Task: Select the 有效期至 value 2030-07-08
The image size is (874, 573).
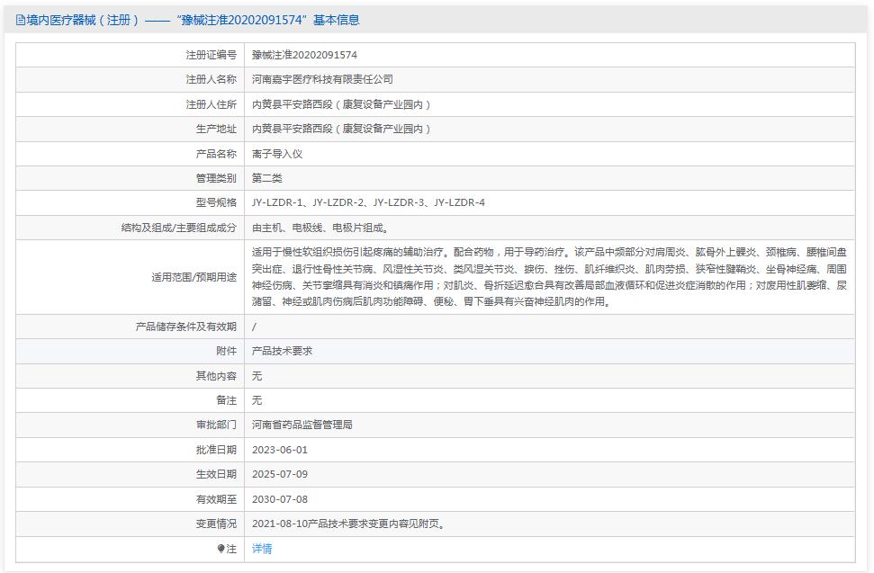Action: (x=281, y=499)
